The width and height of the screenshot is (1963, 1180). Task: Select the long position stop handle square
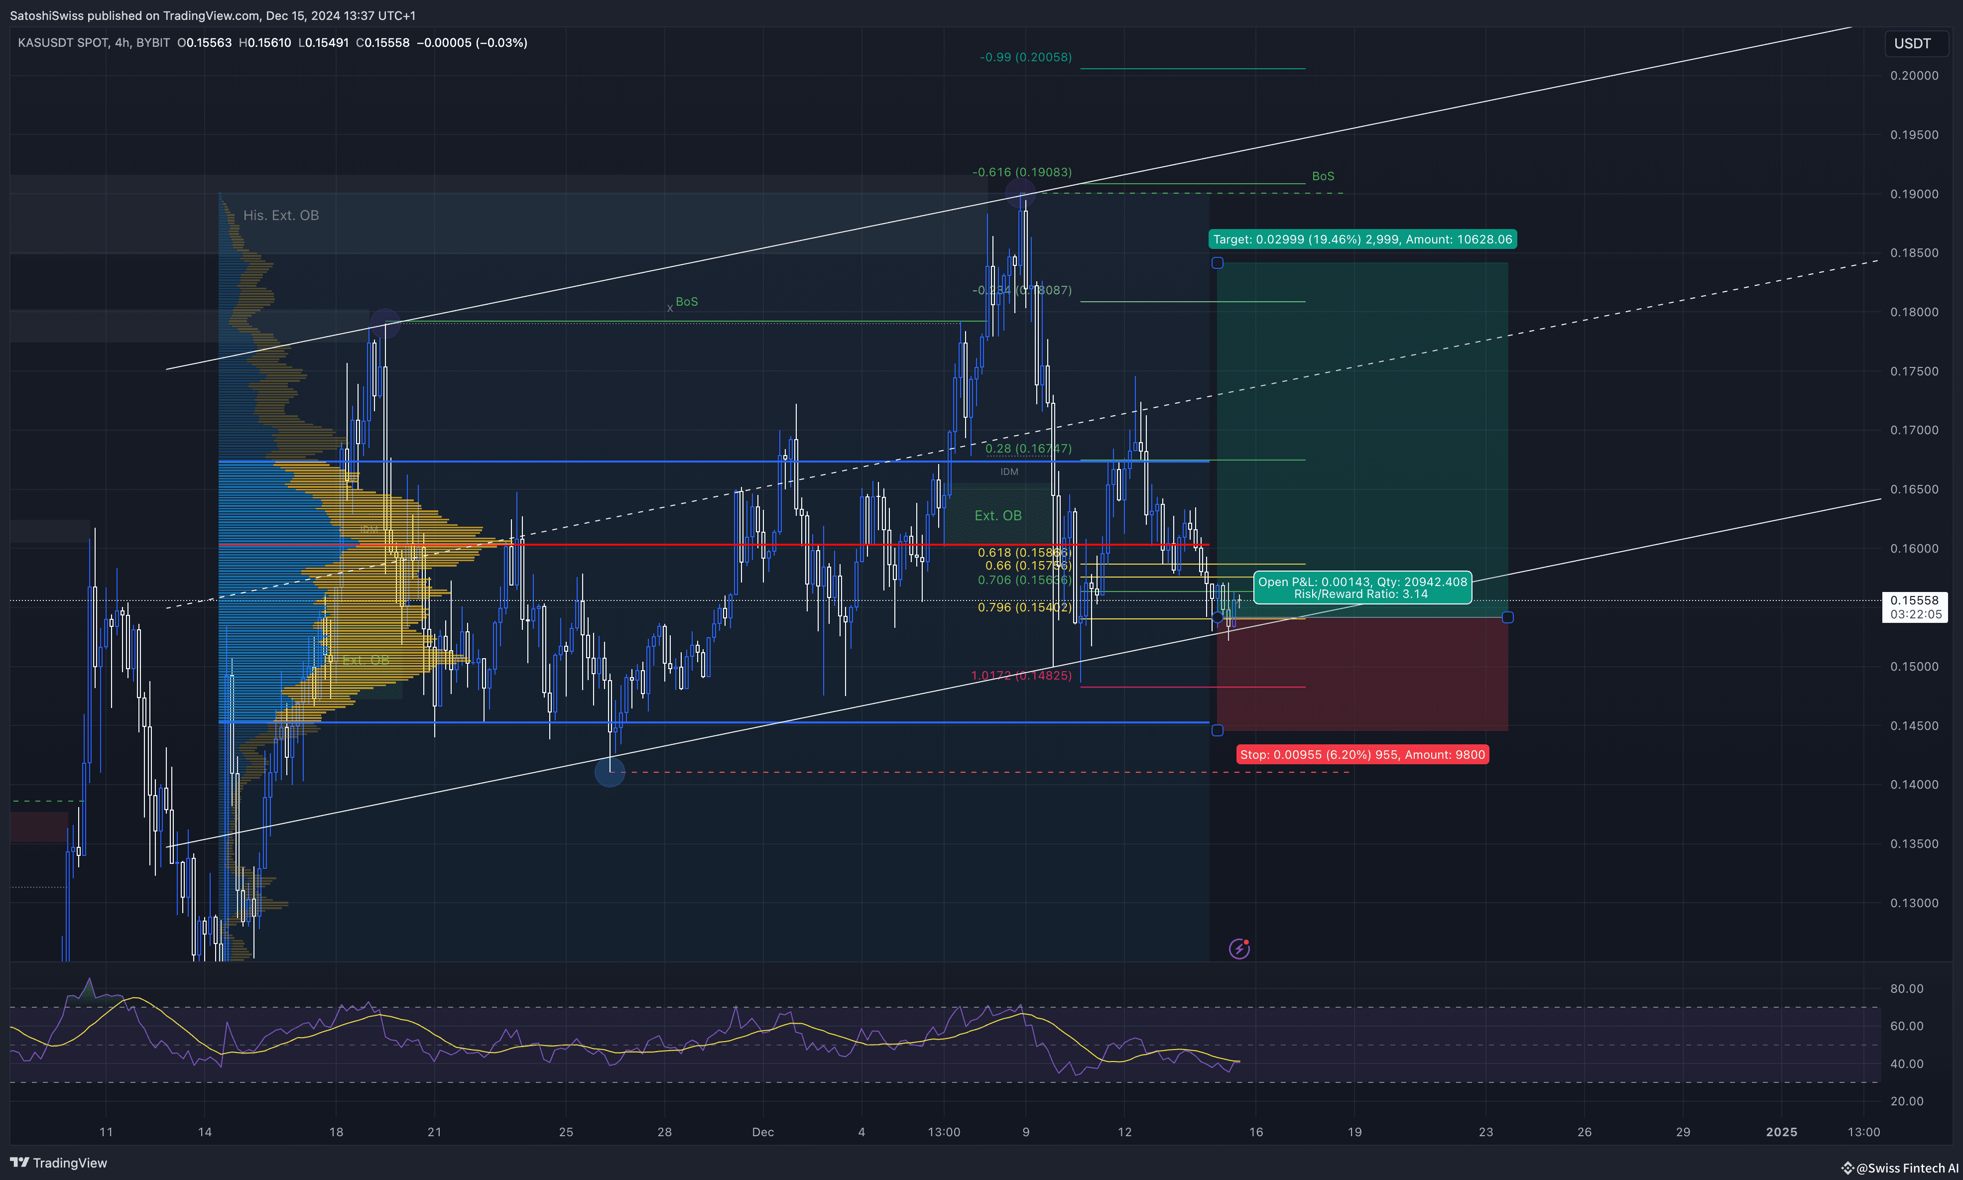(1217, 730)
